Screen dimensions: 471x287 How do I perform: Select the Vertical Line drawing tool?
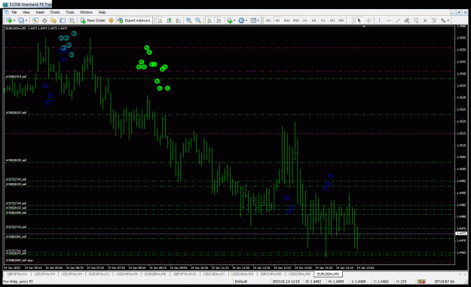point(379,20)
